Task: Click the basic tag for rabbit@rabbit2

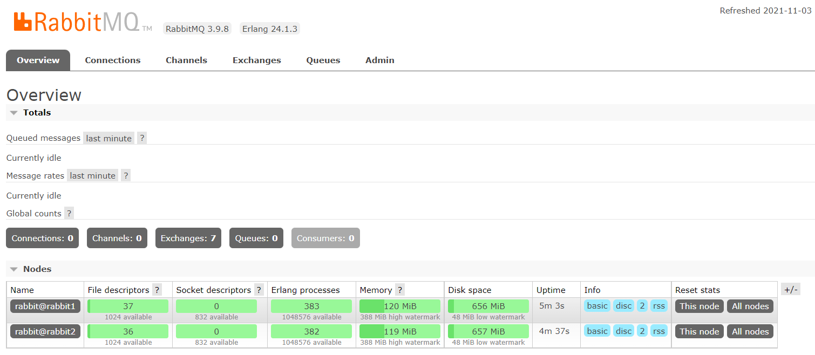Action: click(597, 331)
